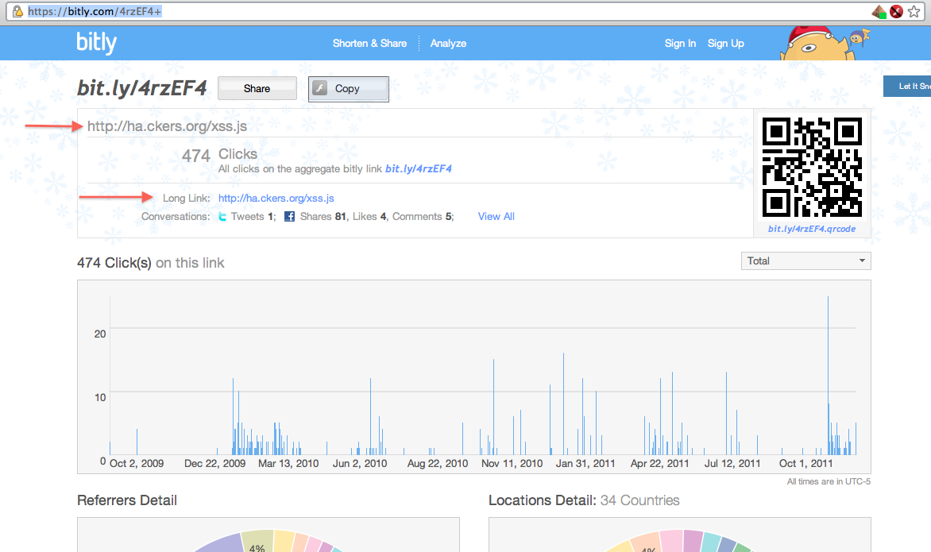Click the bitly logo in the header
Screen dimensions: 931x552
tap(96, 43)
